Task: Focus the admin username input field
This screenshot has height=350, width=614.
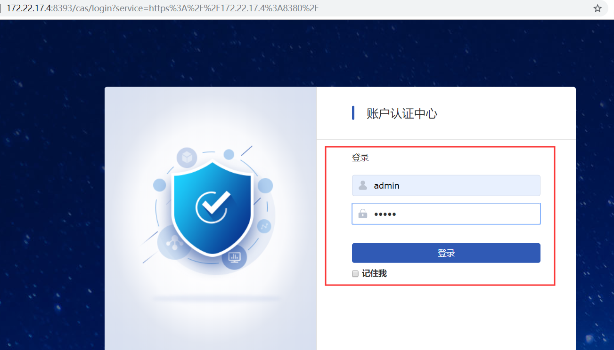Action: point(446,185)
